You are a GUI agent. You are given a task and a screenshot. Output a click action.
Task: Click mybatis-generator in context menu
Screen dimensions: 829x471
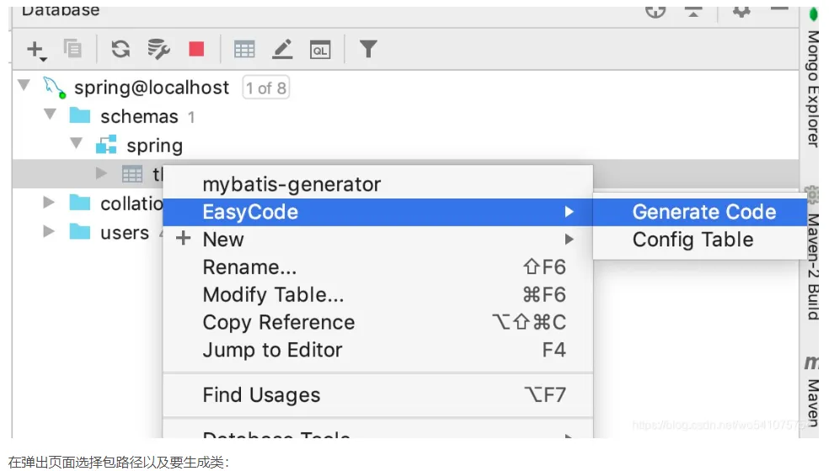(291, 184)
